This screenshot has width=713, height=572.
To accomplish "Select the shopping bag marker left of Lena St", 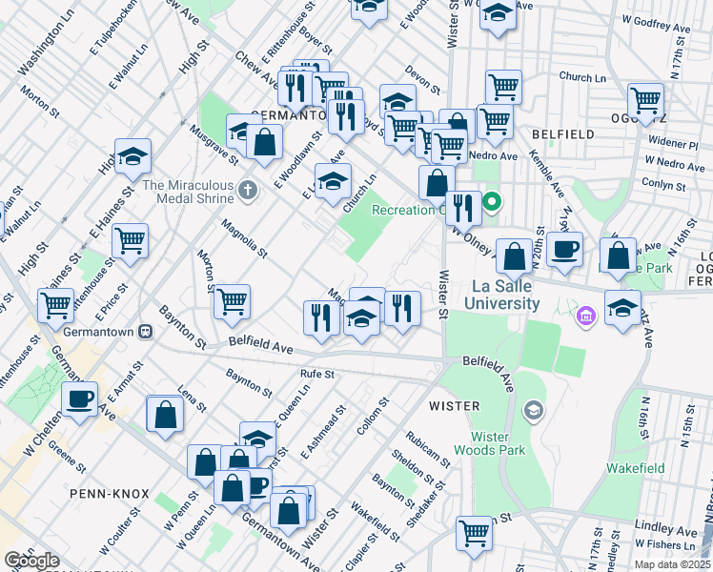I will click(166, 414).
